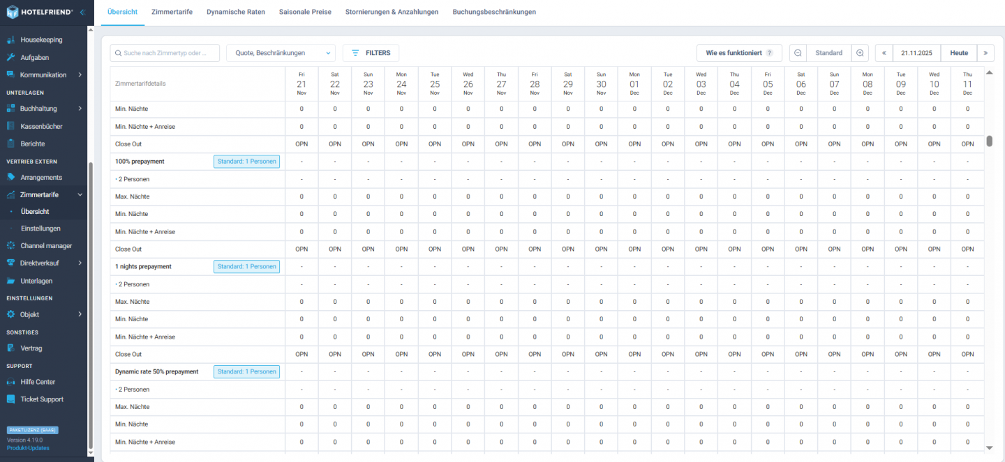Open Kassenbücher via its sidebar icon

coord(11,127)
